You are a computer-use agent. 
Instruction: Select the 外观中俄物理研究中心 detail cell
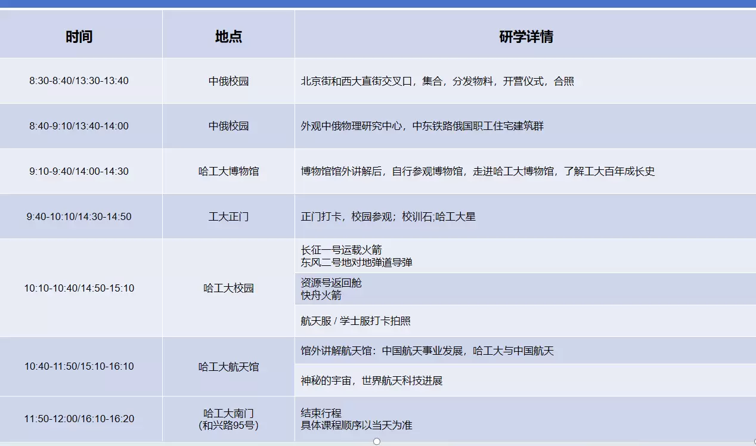coord(525,126)
